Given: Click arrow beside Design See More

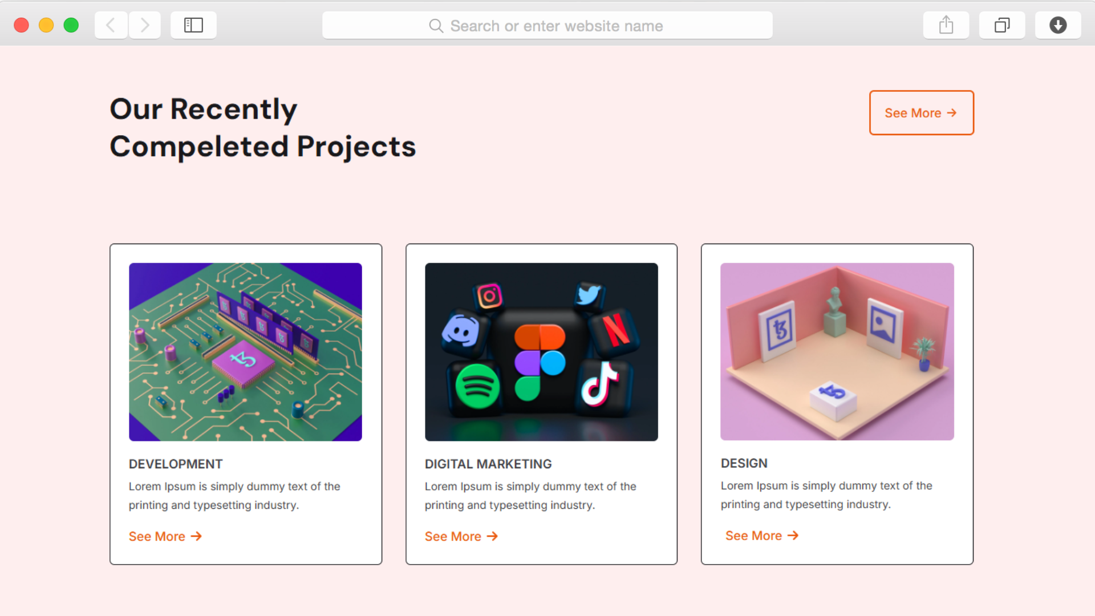Looking at the screenshot, I should pyautogui.click(x=793, y=536).
